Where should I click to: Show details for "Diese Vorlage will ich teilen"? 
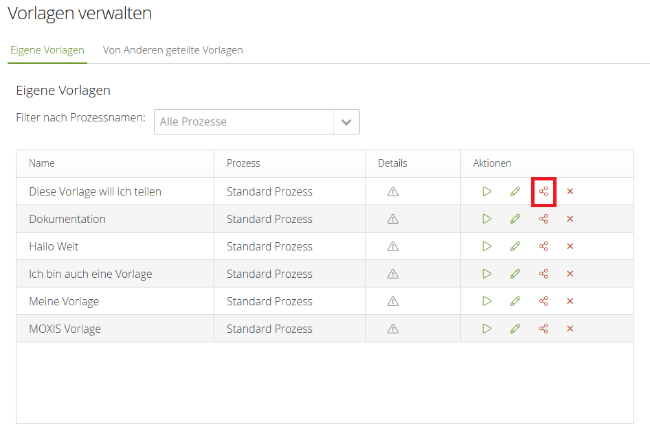pyautogui.click(x=392, y=191)
